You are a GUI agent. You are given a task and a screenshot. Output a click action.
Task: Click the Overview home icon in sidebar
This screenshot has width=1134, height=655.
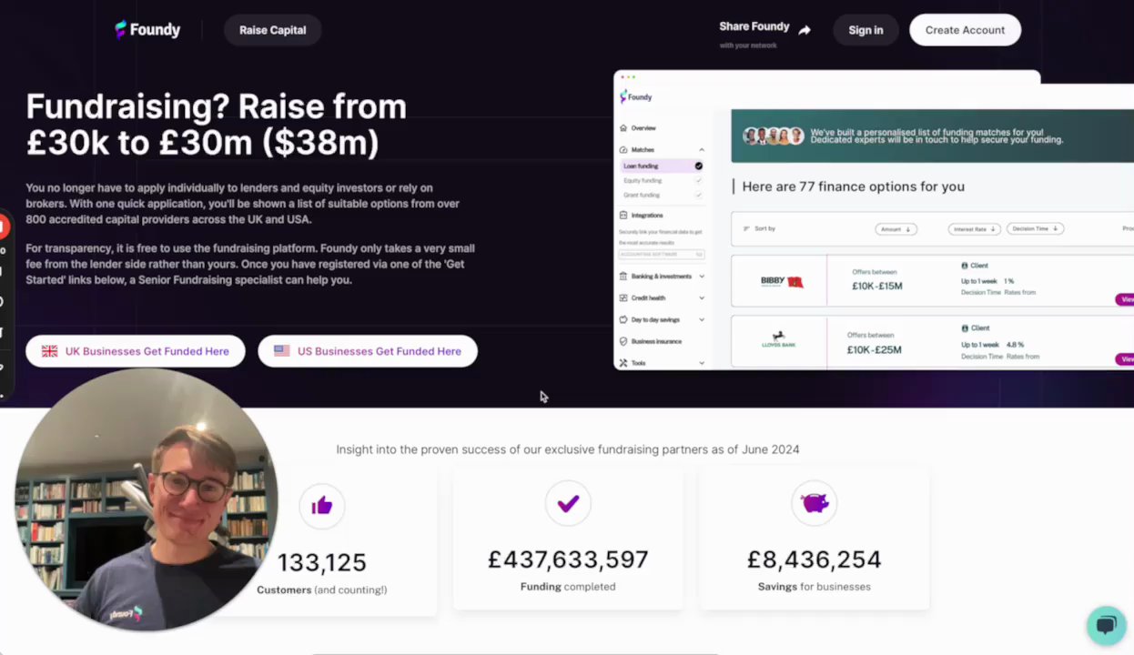pyautogui.click(x=623, y=128)
